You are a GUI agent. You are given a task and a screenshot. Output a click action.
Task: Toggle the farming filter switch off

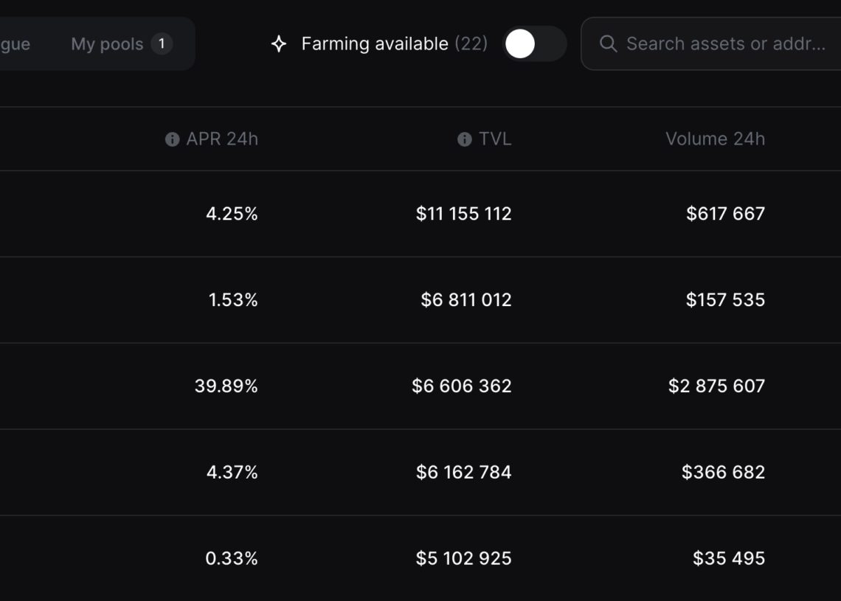[x=533, y=45]
